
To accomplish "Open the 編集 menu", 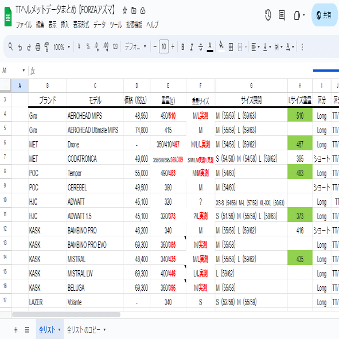I will pos(40,25).
